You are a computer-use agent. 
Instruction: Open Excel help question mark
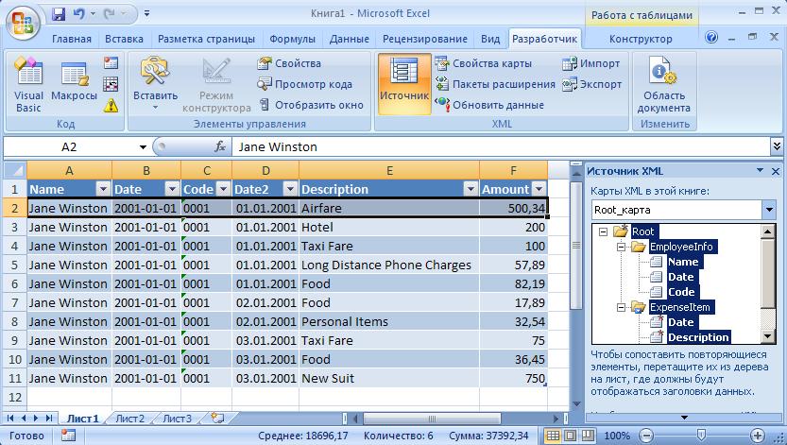(x=711, y=37)
